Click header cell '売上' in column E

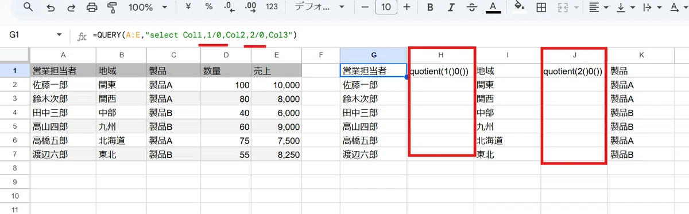(276, 72)
